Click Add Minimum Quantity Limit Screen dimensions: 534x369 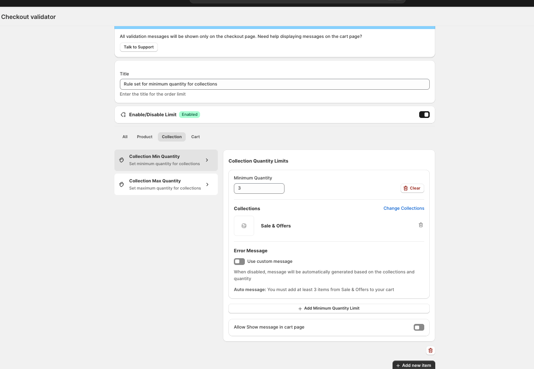coord(328,308)
